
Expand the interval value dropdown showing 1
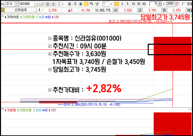tap(111, 4)
